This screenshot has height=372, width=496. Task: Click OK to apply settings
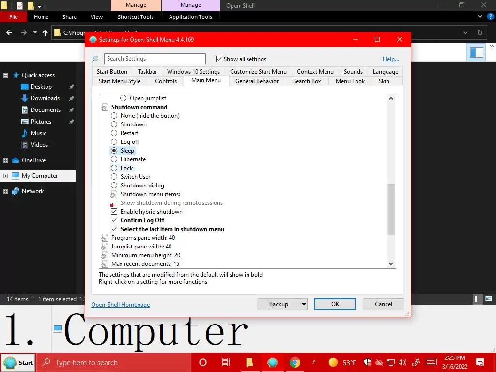(335, 304)
